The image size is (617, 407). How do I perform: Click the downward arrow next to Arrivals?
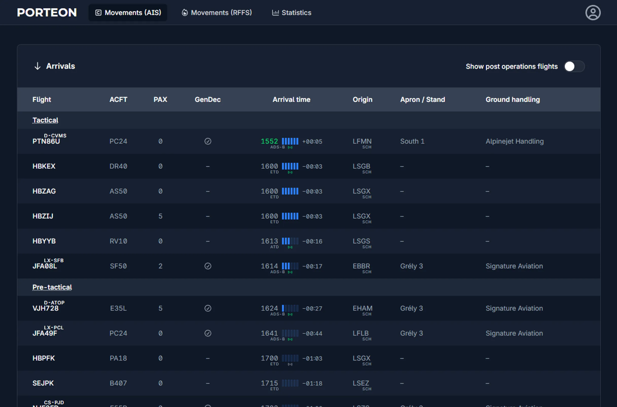37,66
